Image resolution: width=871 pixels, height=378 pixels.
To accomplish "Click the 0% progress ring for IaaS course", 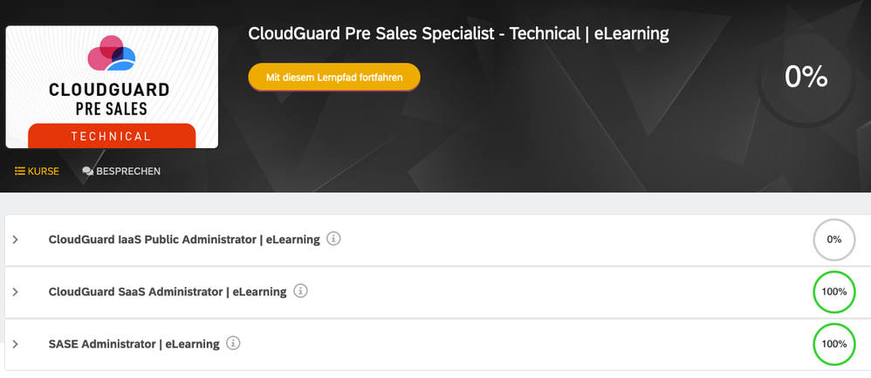I will pyautogui.click(x=833, y=240).
